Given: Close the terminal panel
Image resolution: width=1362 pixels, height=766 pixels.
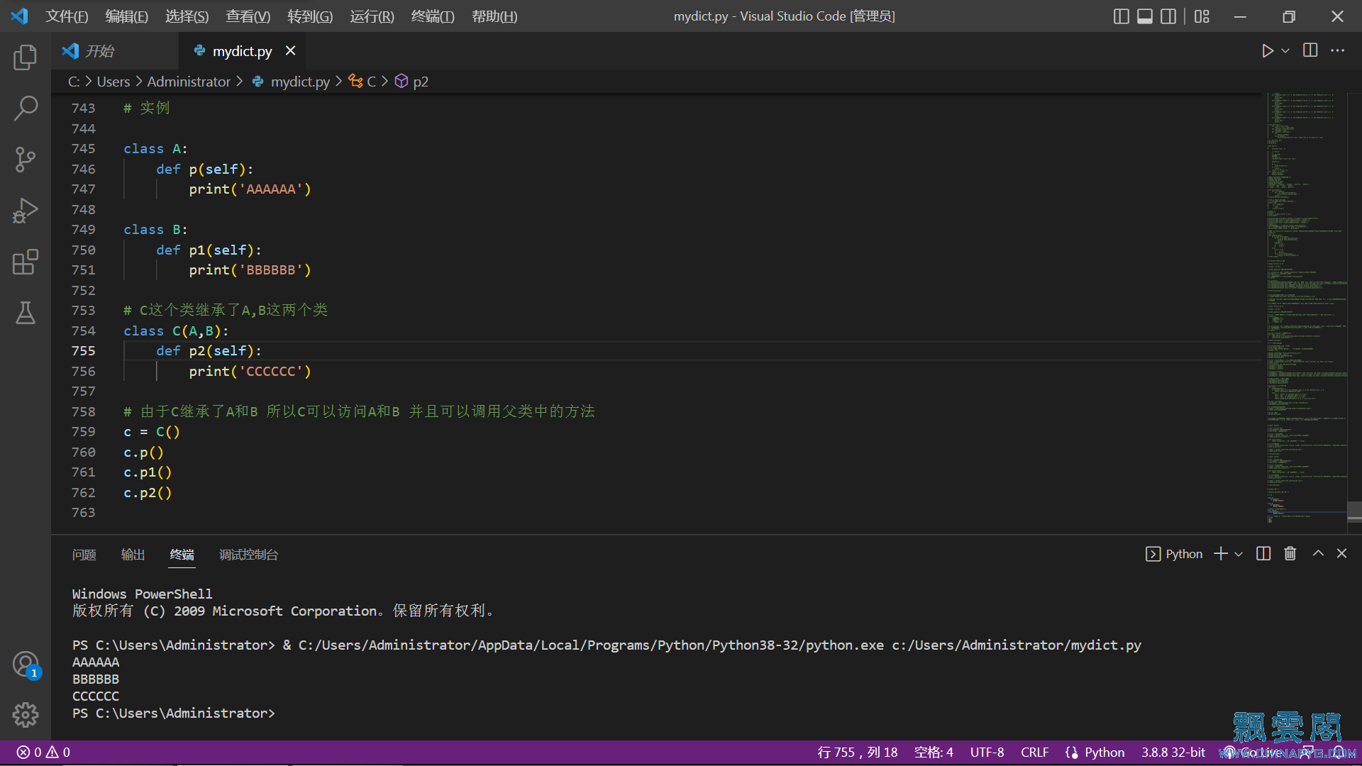Looking at the screenshot, I should point(1341,553).
